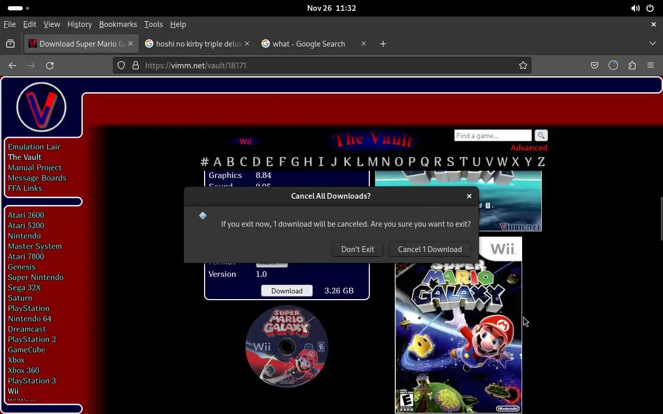Viewport: 663px width, 414px height.
Task: Close the hoshi no kirby tab
Action: 247,44
